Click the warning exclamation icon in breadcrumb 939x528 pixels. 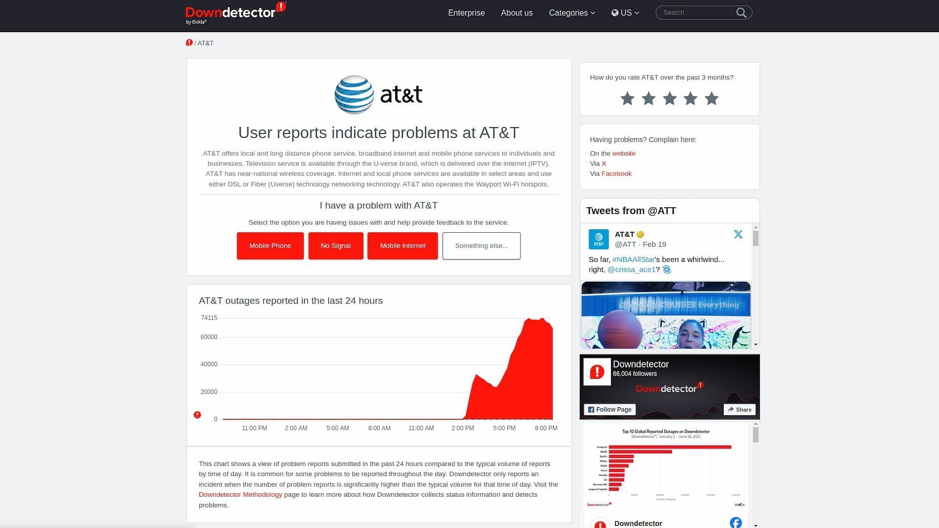(189, 43)
